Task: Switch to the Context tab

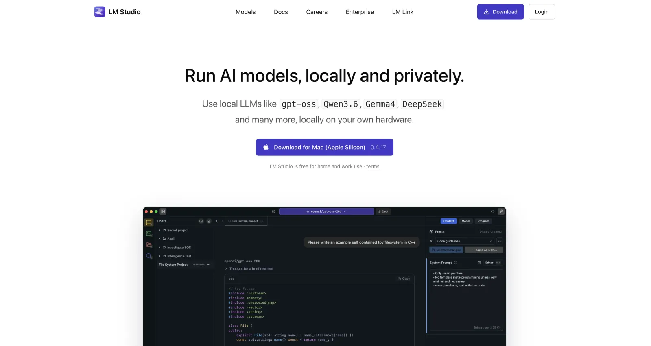Action: tap(449, 221)
